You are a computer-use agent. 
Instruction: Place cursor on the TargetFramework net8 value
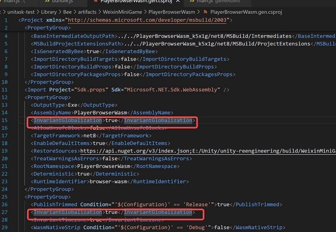click(89, 135)
